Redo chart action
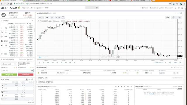 (59, 17)
